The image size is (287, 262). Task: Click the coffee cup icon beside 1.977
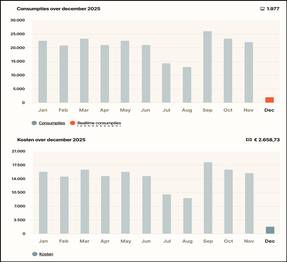[x=262, y=9]
